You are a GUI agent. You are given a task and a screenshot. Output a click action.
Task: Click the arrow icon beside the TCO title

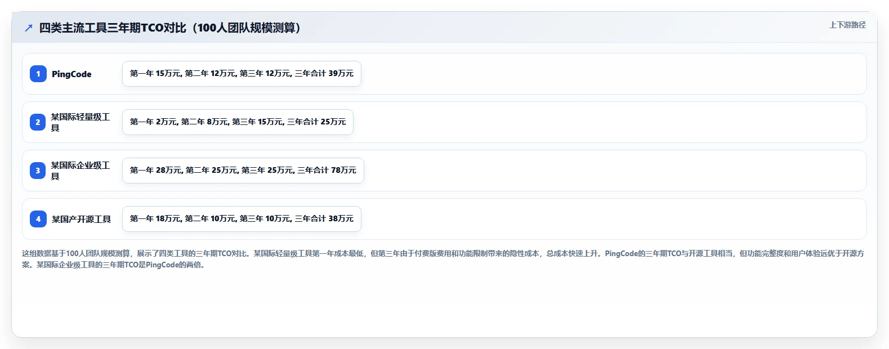point(29,28)
